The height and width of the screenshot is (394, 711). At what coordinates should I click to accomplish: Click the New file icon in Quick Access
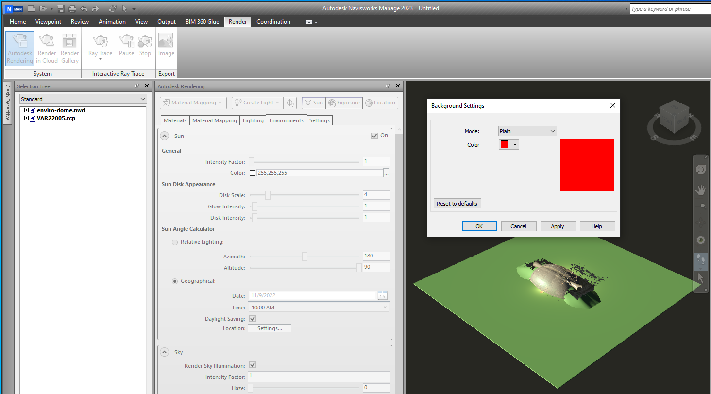coord(32,8)
